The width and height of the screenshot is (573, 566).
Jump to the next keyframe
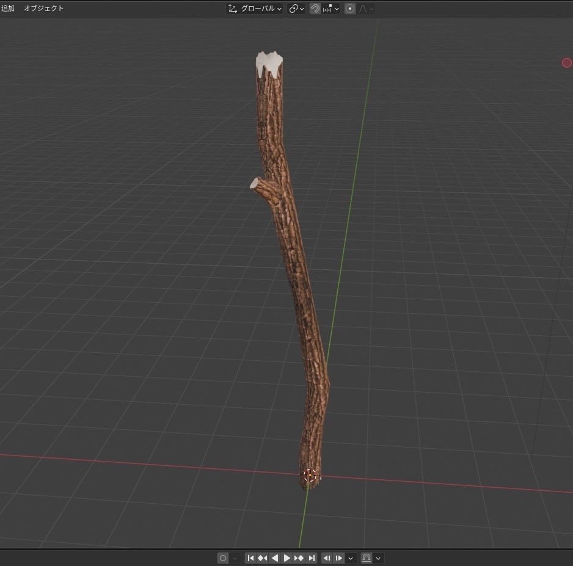299,558
